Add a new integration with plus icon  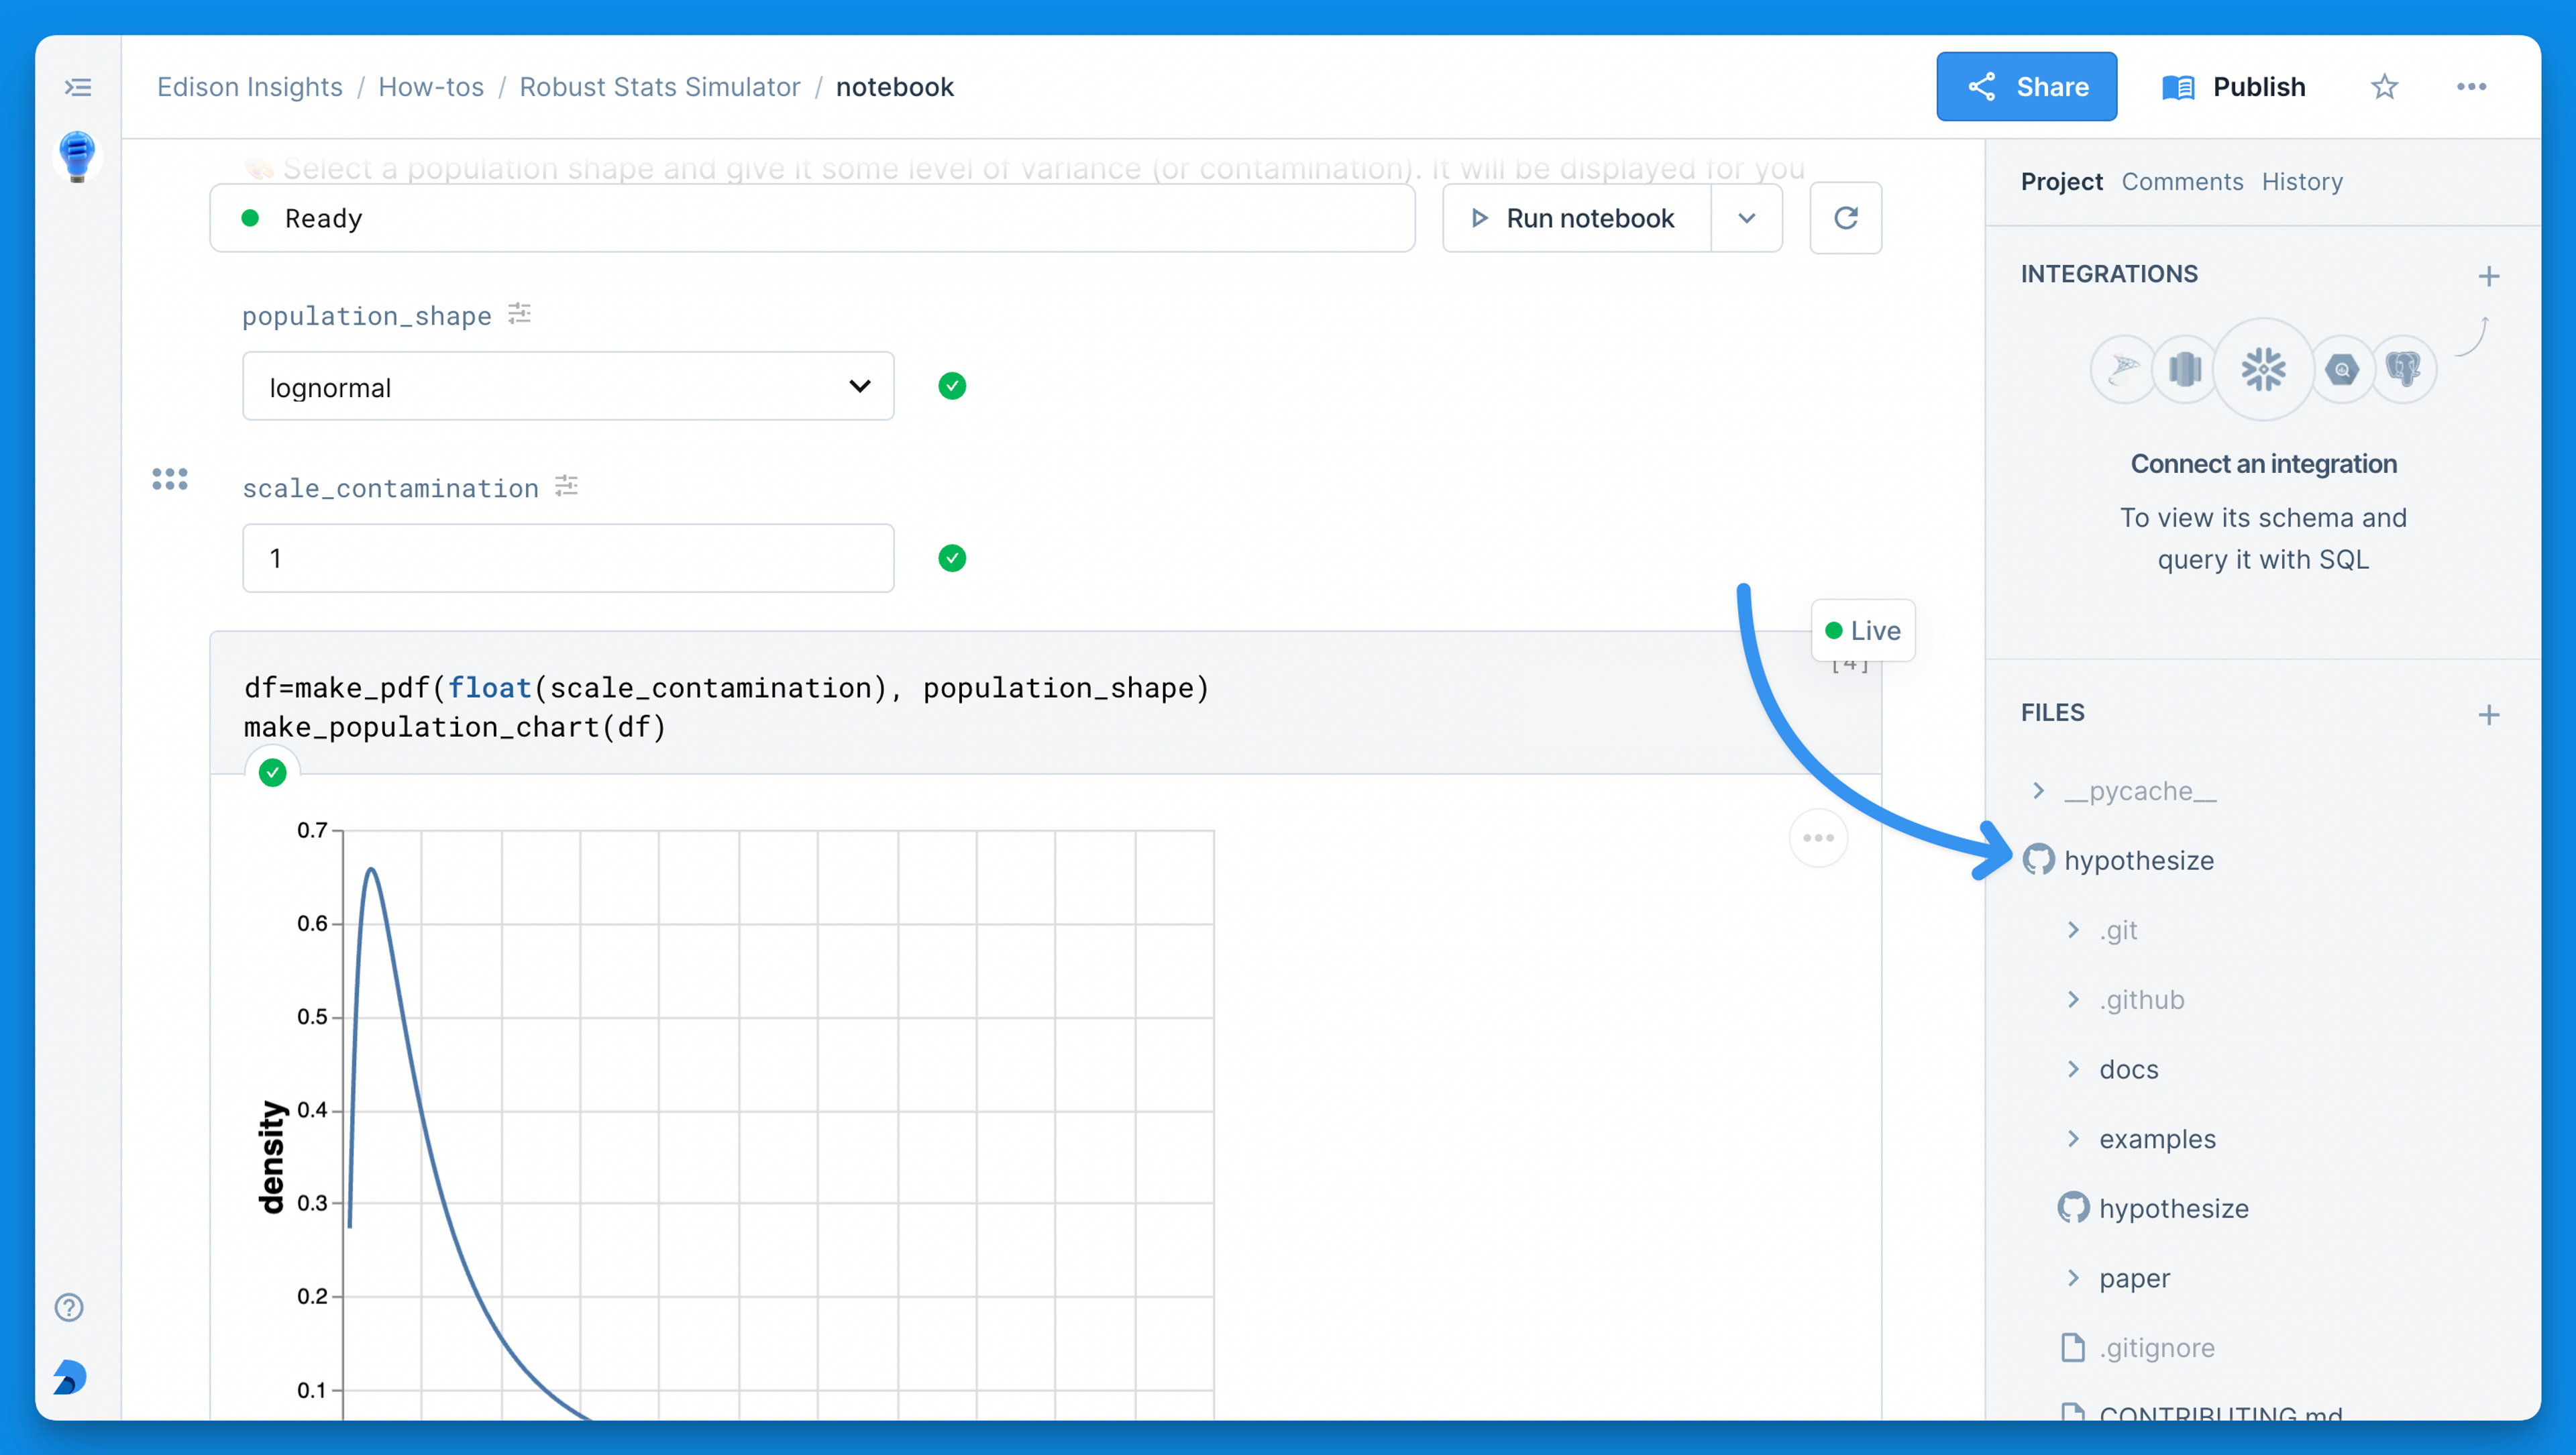2488,275
